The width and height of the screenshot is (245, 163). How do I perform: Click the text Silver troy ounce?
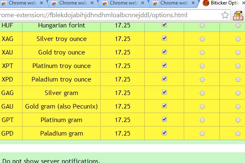tap(62, 39)
